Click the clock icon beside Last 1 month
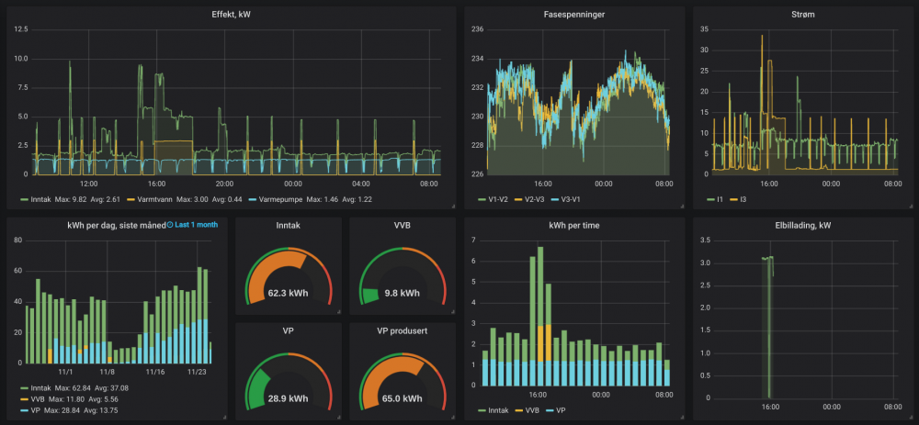This screenshot has height=425, width=919. pos(171,225)
